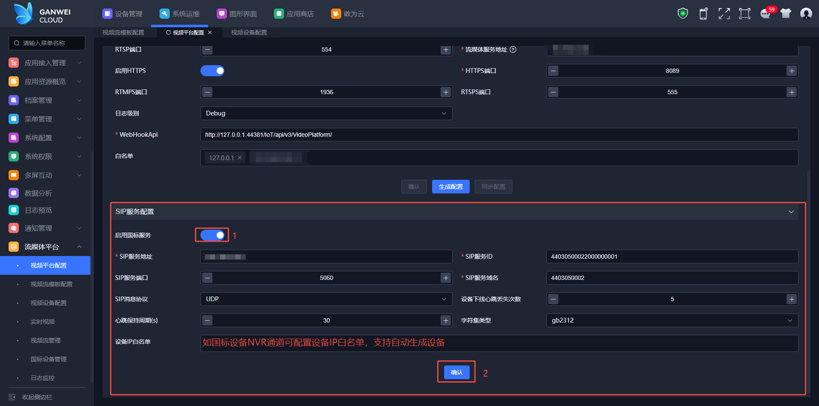
Task: Switch to the 视频设备配置 tab
Action: tap(249, 32)
